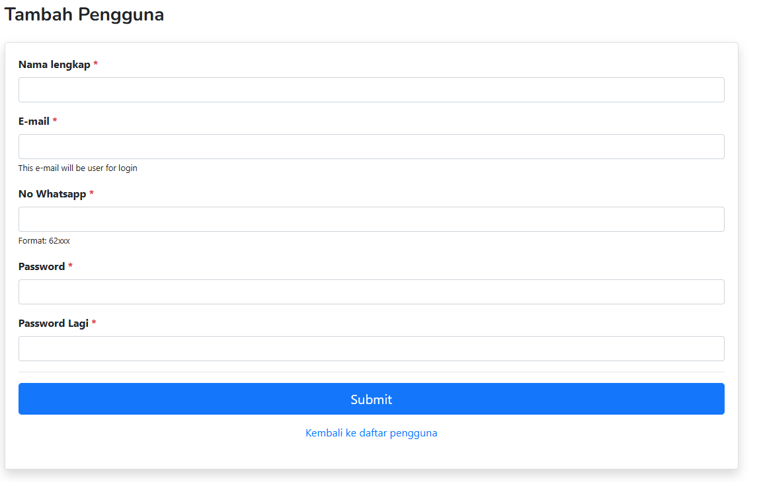Screen dimensions: 761x482
Task: Click the required asterisk next to E-mail
Action: (55, 121)
